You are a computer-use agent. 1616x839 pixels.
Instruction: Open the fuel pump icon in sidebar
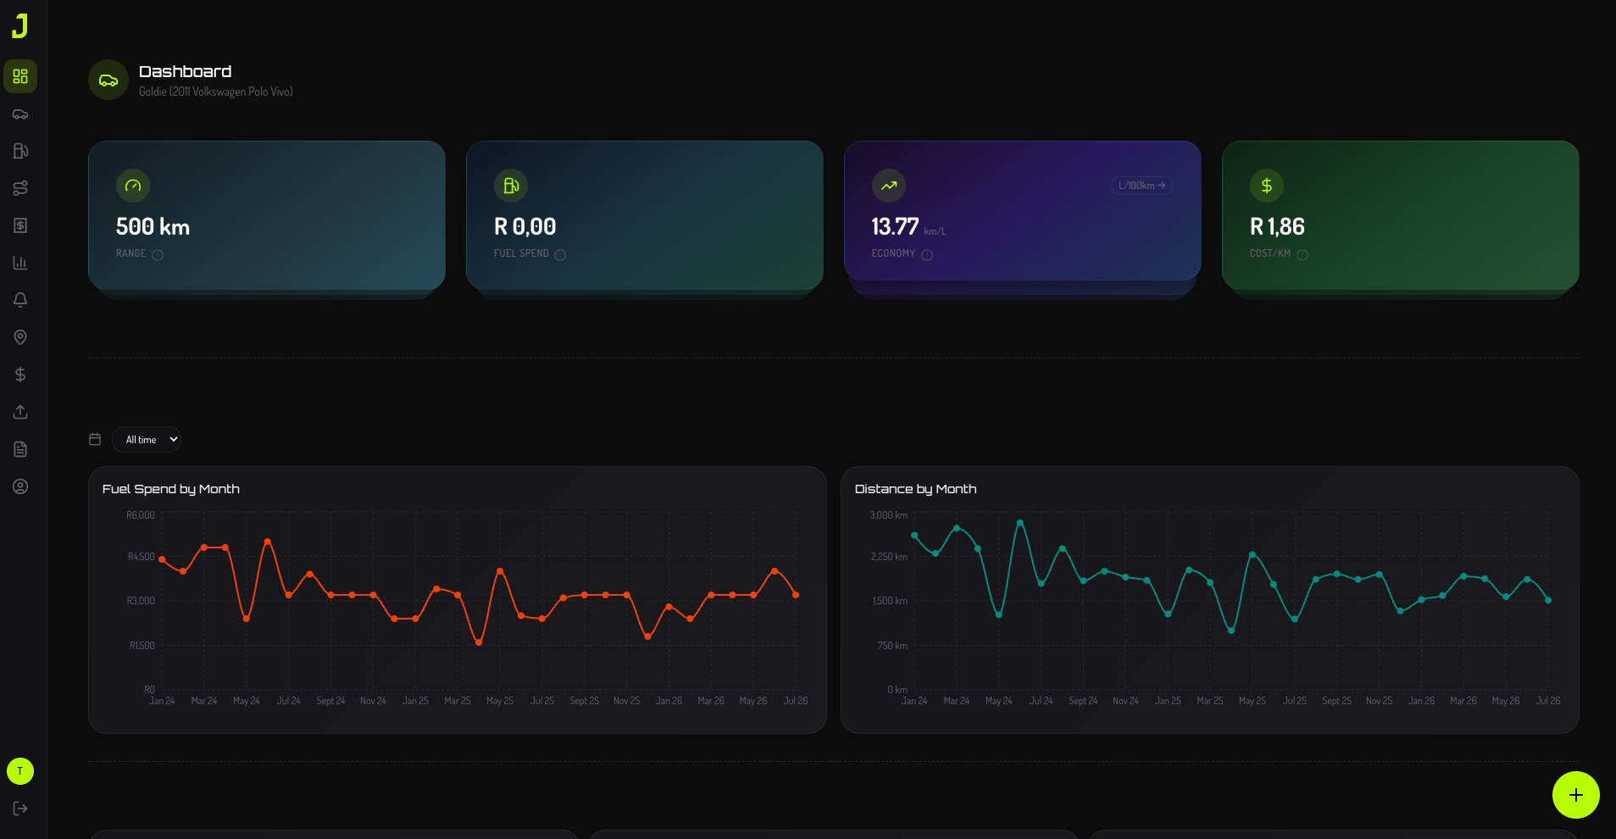coord(20,151)
